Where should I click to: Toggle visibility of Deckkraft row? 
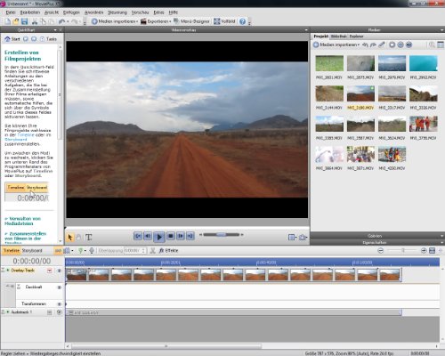pos(59,287)
